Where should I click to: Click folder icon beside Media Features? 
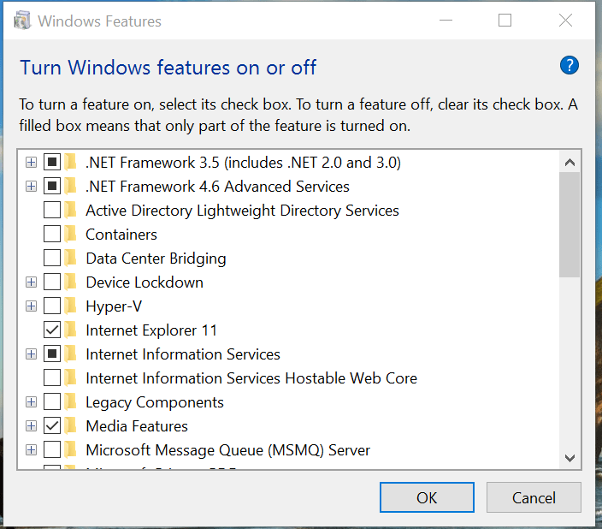(71, 426)
